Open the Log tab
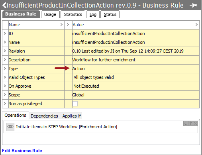 [x=93, y=14]
